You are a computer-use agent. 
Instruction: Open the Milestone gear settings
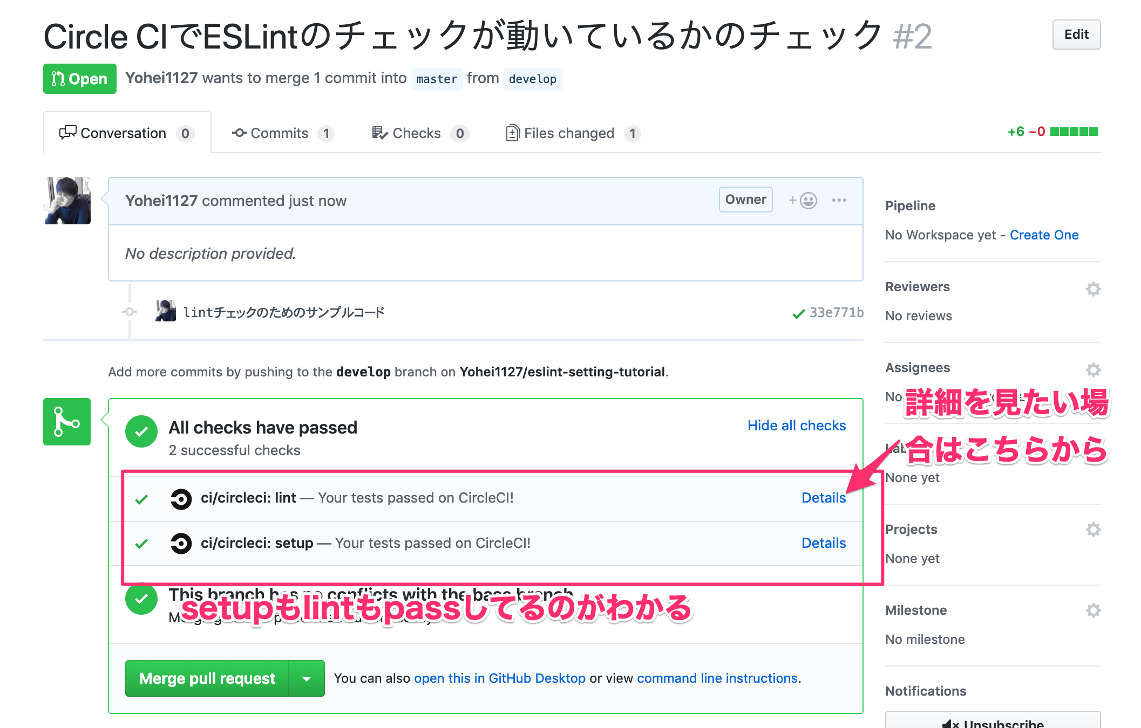click(1093, 610)
